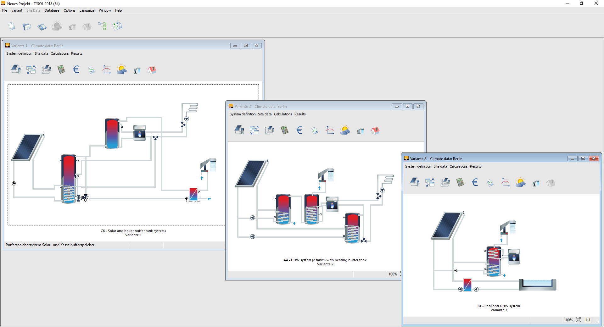Click the fit-to-window zoom icon in Variante 3
Screen dimensions: 604x327
coord(578,320)
